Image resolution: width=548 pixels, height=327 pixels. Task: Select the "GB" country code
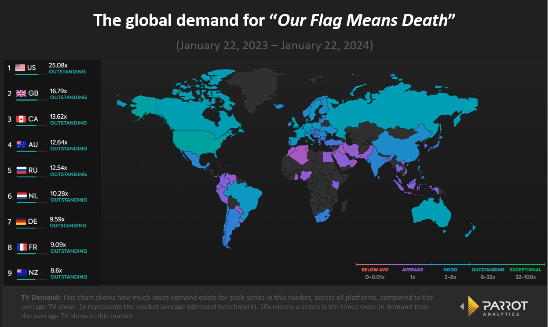coord(33,93)
